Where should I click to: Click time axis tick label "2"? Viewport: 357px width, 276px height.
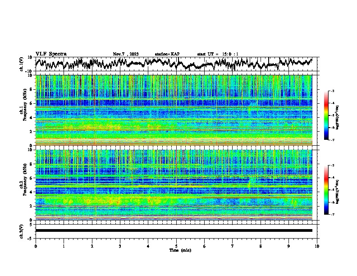click(x=92, y=246)
